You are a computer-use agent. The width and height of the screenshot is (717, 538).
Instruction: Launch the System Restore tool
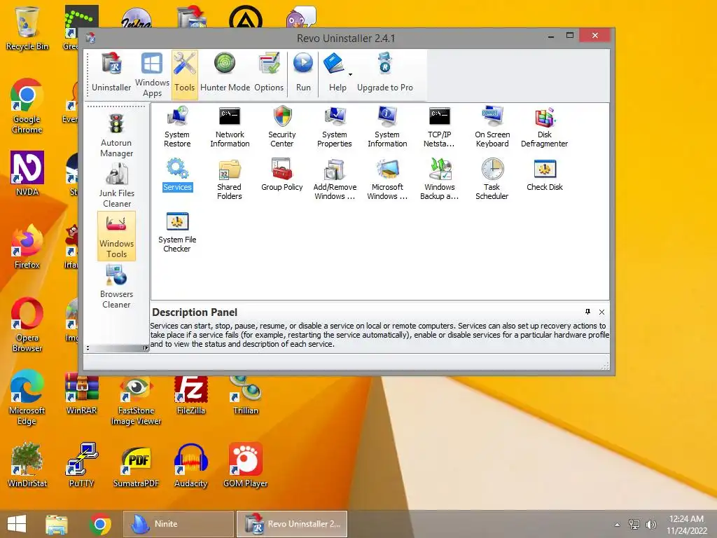(x=177, y=127)
